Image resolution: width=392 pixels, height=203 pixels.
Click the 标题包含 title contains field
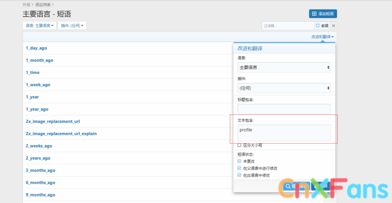[x=284, y=108]
